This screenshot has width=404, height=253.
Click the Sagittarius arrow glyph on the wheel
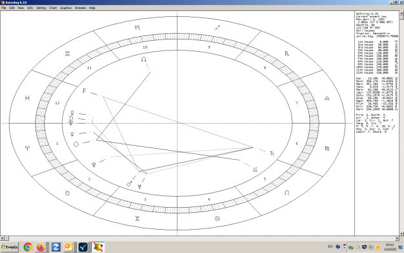click(217, 28)
